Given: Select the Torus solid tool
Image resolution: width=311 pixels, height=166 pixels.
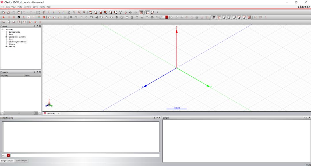Looking at the screenshot, I should click(x=147, y=17).
